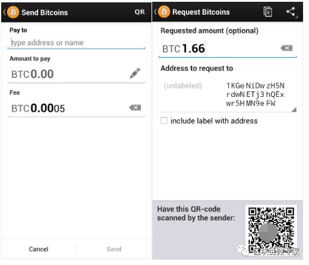Open QR scanner from Send Bitcoins header
This screenshot has width=309, height=265.
[140, 12]
